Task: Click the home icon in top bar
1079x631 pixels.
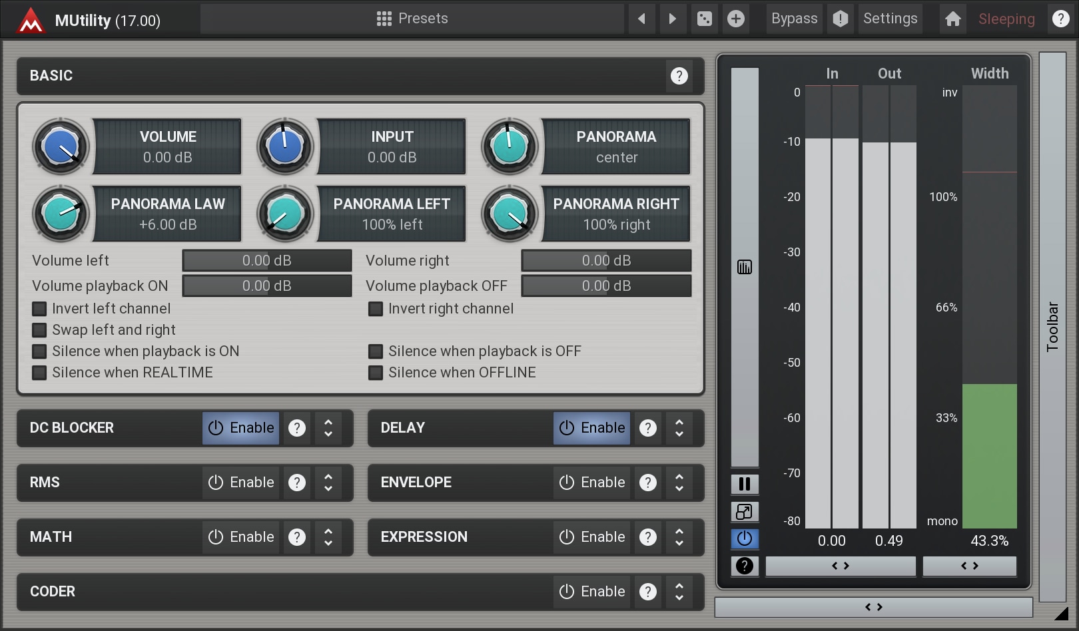Action: click(x=952, y=19)
